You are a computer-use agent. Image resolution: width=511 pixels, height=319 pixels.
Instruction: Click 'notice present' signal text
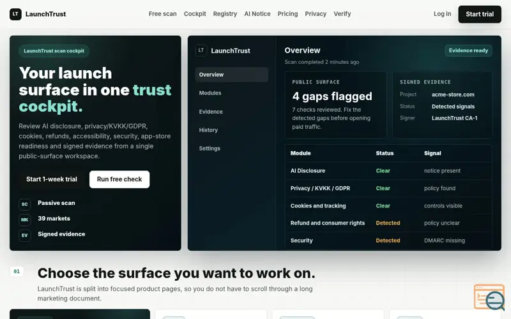click(442, 171)
